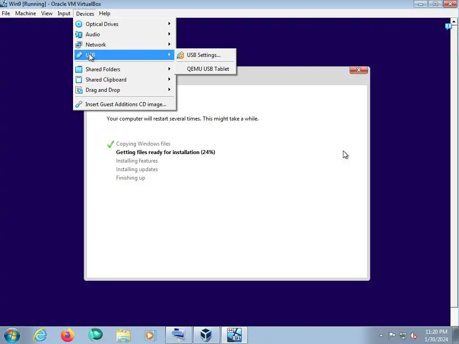Expand Optical Drives submenu arrow
Viewport: 459px width, 344px height.
tap(169, 24)
